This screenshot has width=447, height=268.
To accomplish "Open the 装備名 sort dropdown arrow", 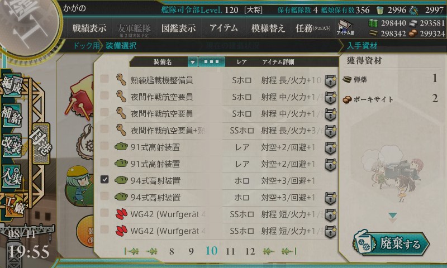I will (192, 62).
